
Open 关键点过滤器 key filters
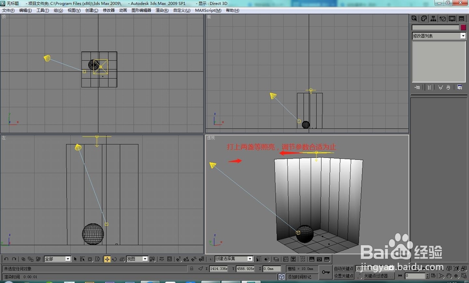tap(379, 275)
